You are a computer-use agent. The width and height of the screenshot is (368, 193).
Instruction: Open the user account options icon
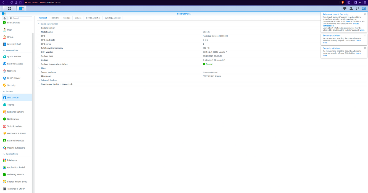(351, 8)
